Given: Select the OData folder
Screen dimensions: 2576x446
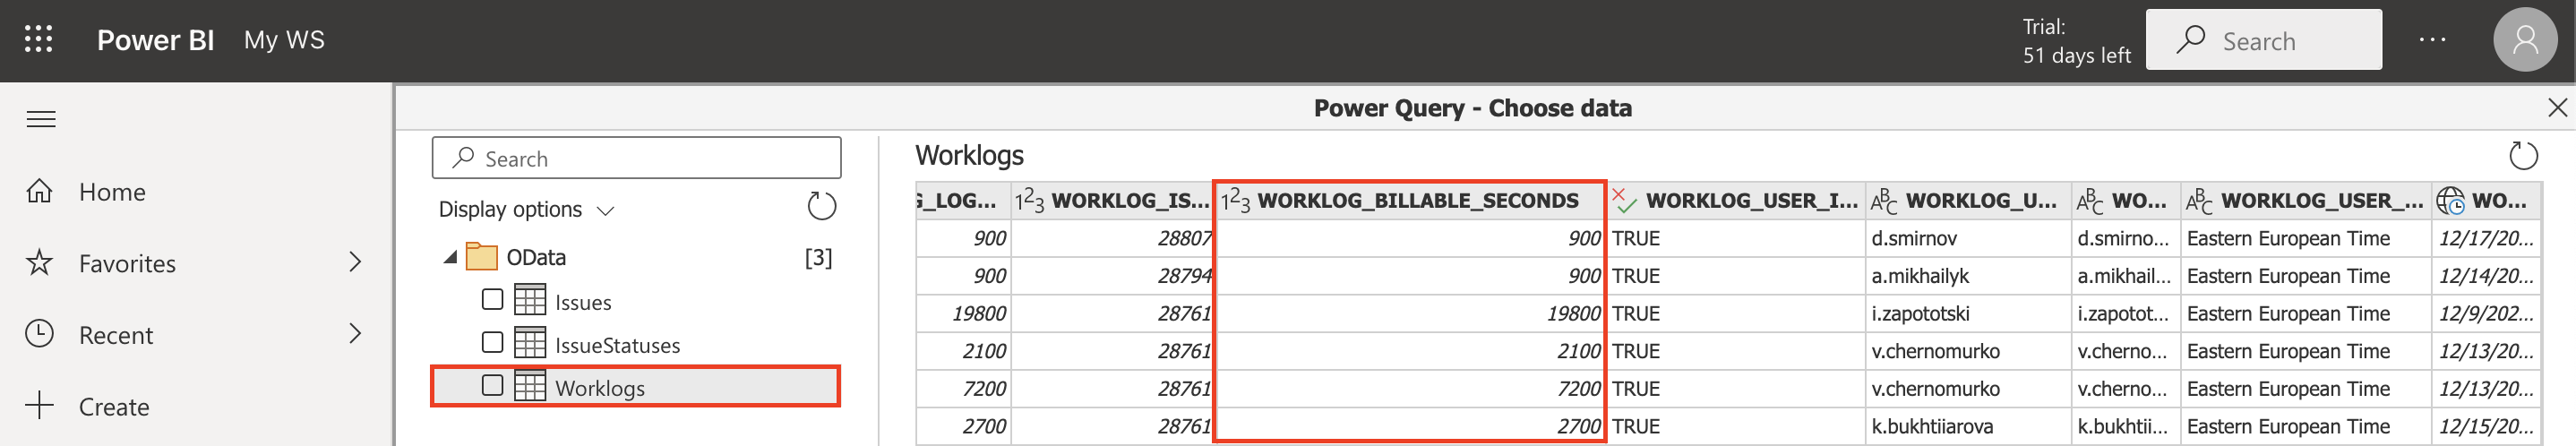Looking at the screenshot, I should pyautogui.click(x=636, y=257).
